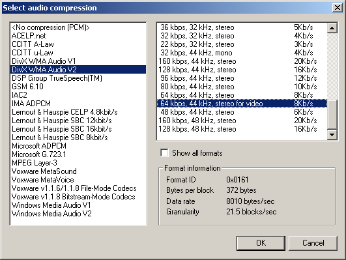Select <No compression (PCM)> in codec list
Image resolution: width=346 pixels, height=260 pixels.
tap(78, 27)
